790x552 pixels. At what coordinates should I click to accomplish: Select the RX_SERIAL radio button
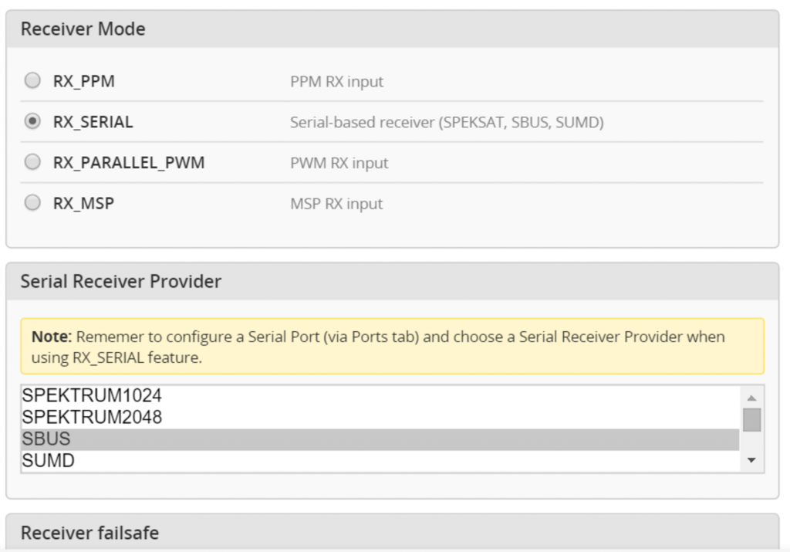pos(32,121)
